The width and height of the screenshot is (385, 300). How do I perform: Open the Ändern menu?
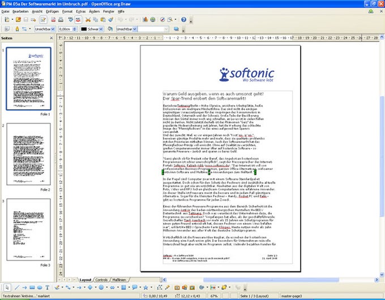95,11
